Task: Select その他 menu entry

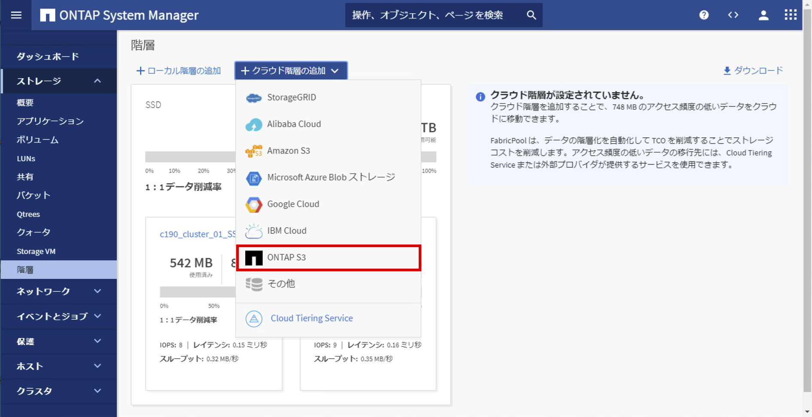Action: coord(328,284)
